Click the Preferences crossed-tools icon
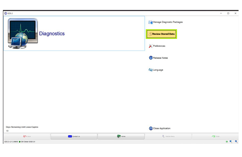The height and width of the screenshot is (157, 242). tap(150, 46)
